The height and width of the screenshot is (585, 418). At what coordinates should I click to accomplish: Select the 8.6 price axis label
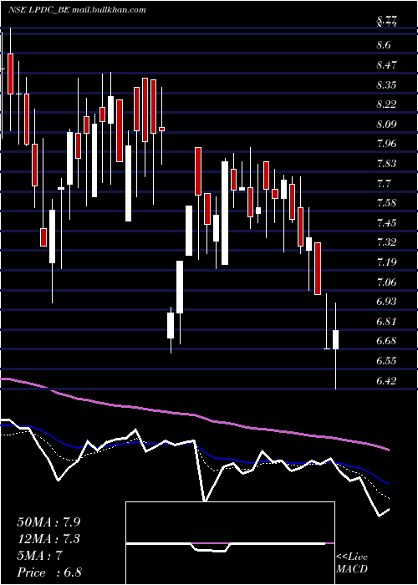(x=384, y=45)
